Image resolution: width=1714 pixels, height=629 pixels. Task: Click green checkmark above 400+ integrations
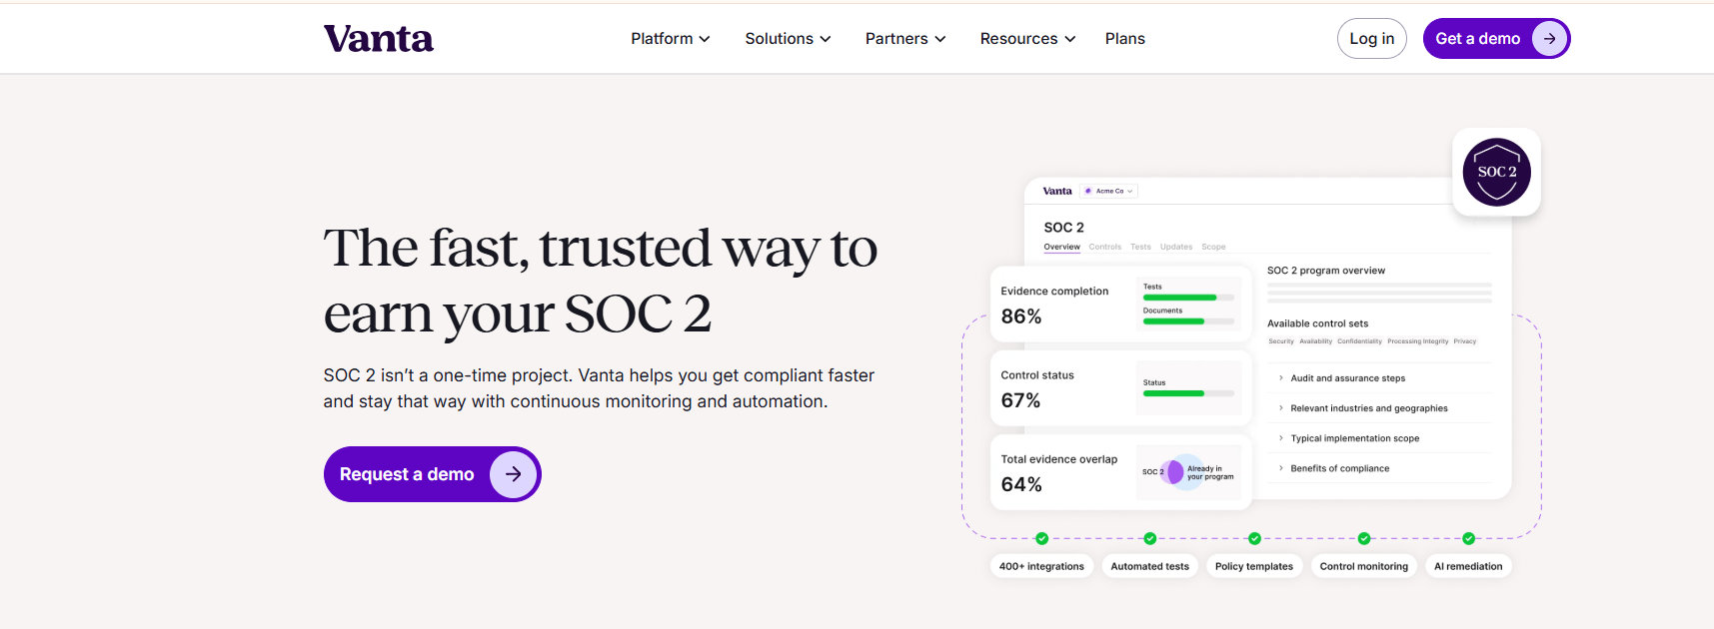pyautogui.click(x=1042, y=538)
